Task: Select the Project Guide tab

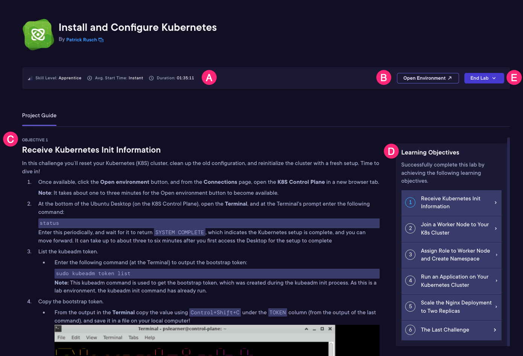Action: click(x=39, y=115)
